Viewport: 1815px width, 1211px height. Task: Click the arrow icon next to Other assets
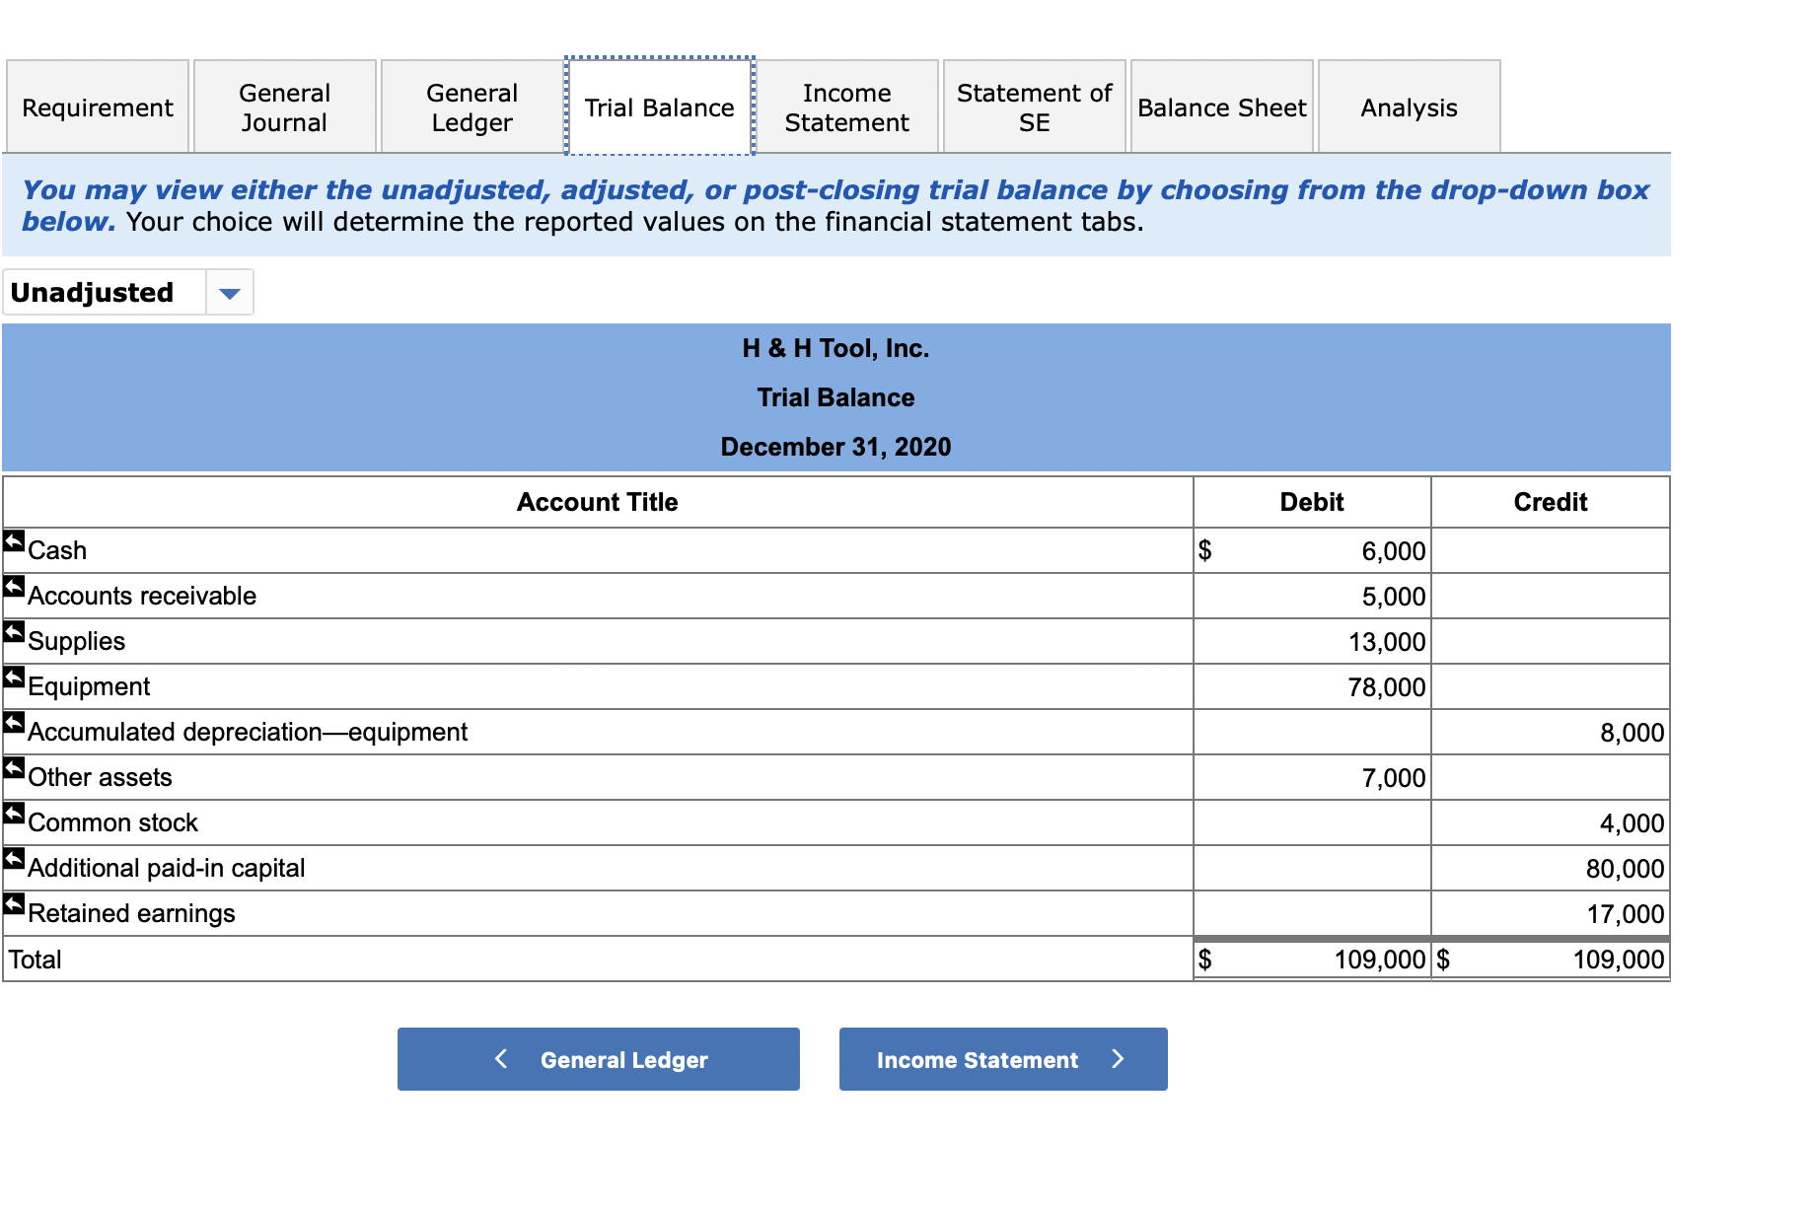tap(14, 767)
